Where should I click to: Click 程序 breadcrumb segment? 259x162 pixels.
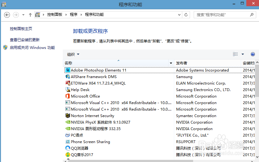74,15
